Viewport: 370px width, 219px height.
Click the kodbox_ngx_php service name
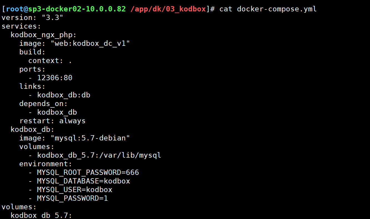(x=43, y=35)
